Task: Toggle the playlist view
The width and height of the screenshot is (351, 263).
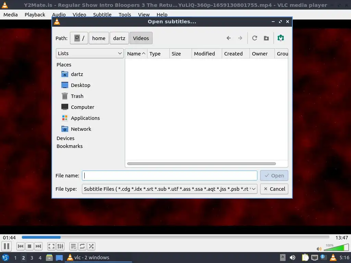Action: [73, 246]
